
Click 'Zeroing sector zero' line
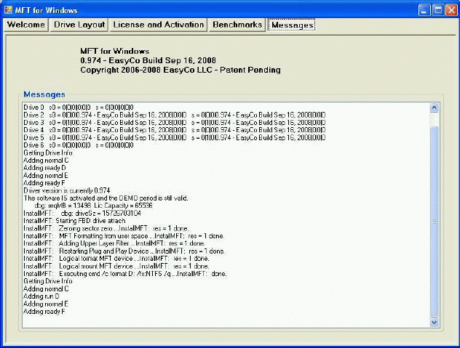coord(106,228)
